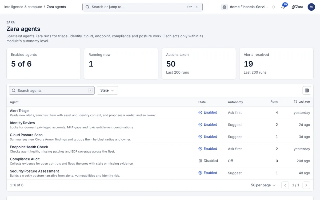Click Endpoint Health Check enabled play icon
Viewport: 320px width, 200px height.
tap(200, 149)
